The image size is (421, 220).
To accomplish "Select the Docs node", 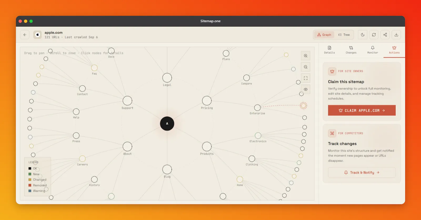I will pyautogui.click(x=111, y=51).
